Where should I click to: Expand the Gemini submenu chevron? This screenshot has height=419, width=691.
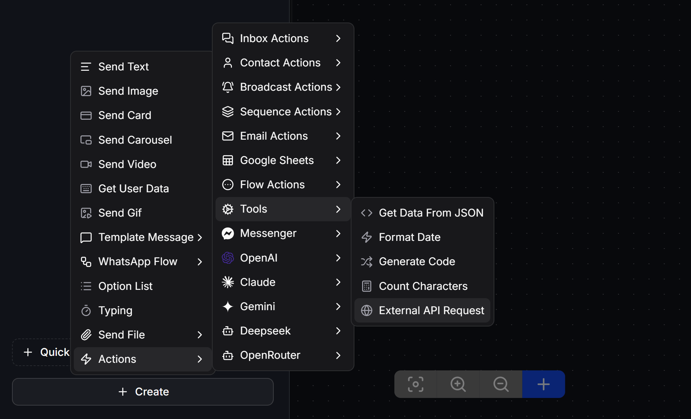pos(338,307)
